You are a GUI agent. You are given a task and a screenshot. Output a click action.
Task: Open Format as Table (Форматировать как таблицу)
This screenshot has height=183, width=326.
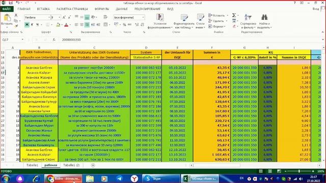coord(184,21)
